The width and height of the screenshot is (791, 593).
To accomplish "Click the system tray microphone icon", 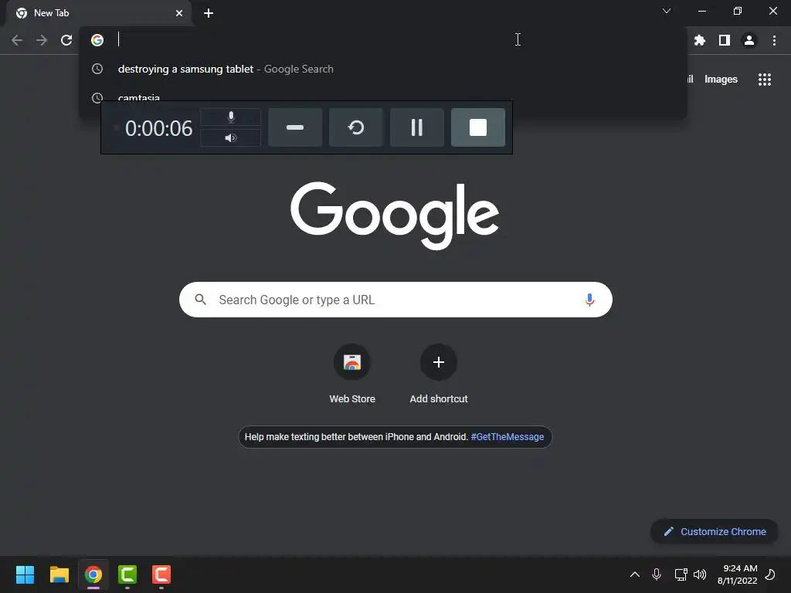I will coord(657,574).
